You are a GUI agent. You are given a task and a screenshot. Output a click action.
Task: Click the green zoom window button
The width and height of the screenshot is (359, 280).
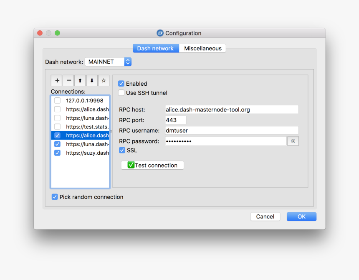pos(57,33)
